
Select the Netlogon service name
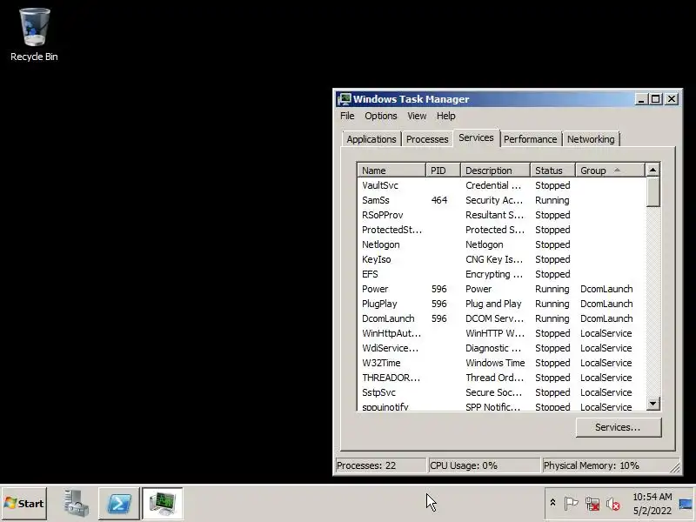(380, 244)
